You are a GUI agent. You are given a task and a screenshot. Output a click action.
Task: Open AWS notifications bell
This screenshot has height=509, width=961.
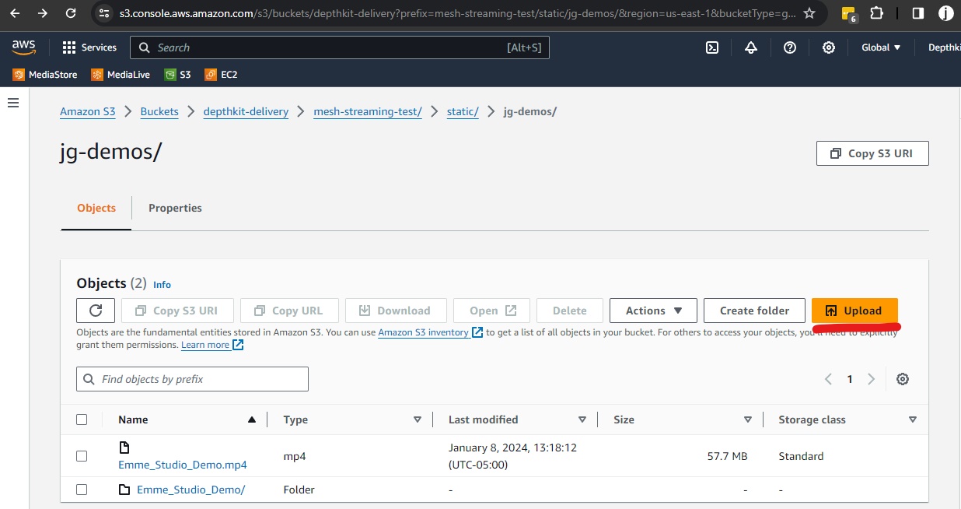pyautogui.click(x=751, y=47)
